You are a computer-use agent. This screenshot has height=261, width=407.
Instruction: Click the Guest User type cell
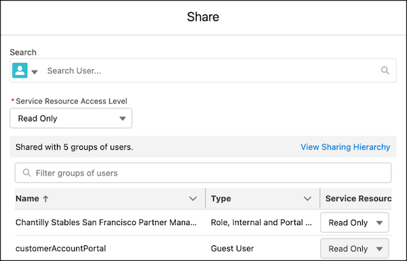pyautogui.click(x=232, y=248)
